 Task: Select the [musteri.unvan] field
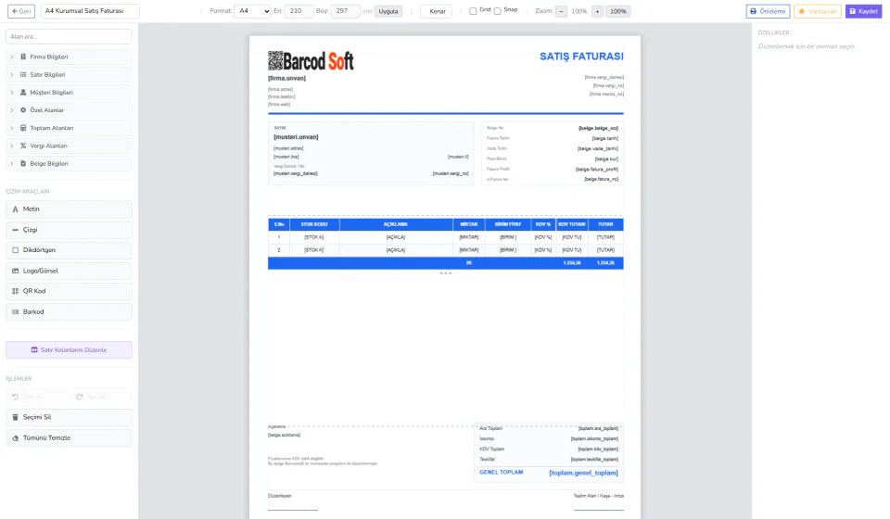tap(296, 137)
